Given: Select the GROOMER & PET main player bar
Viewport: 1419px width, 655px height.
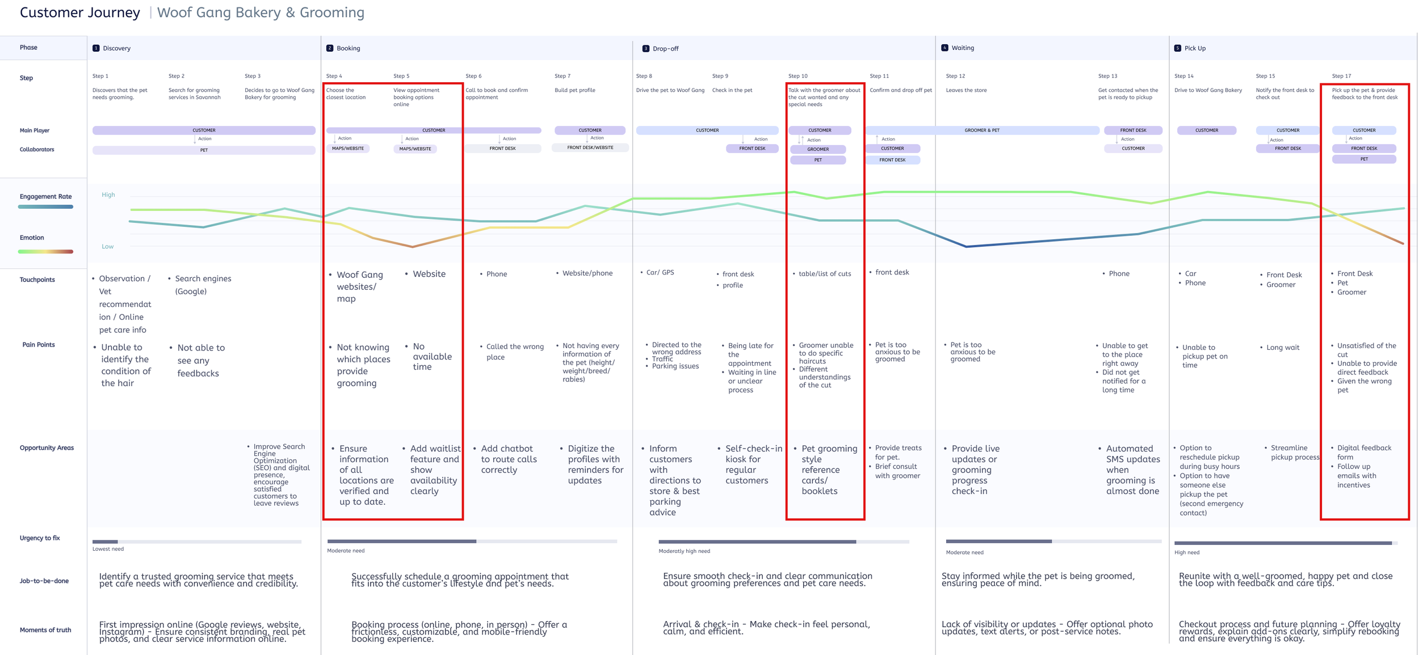Looking at the screenshot, I should [981, 130].
